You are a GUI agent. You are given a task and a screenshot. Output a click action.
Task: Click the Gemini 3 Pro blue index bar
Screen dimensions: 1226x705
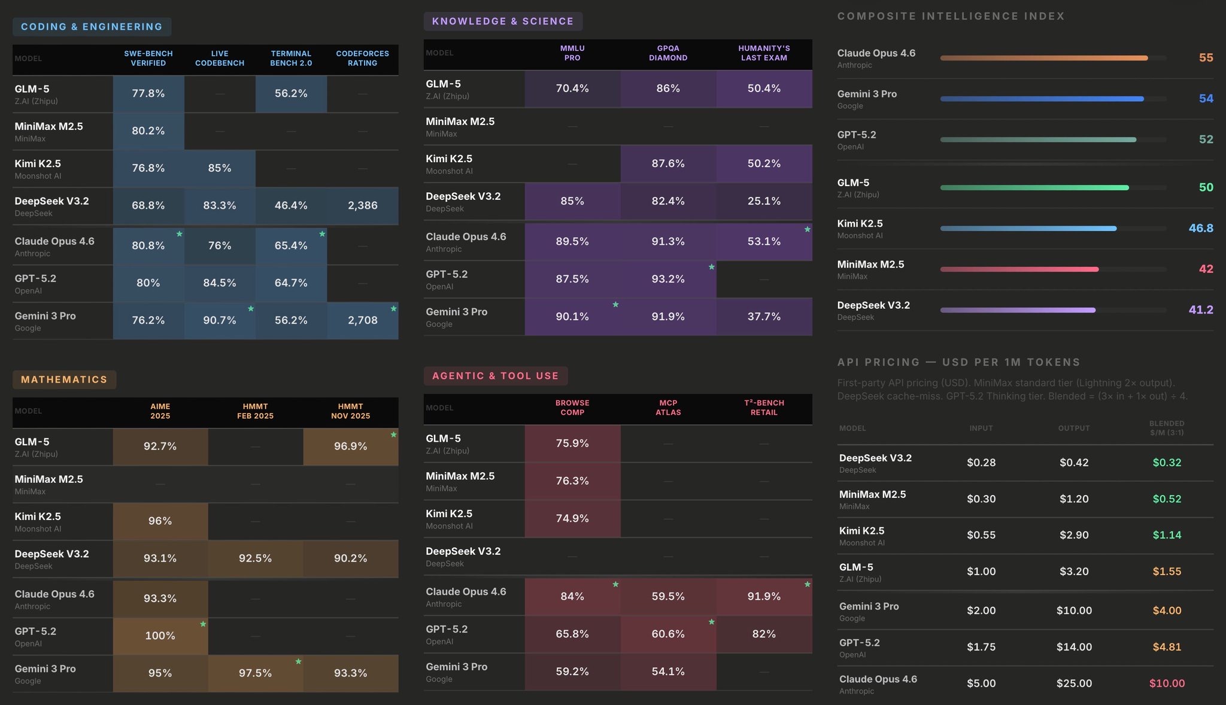(x=1042, y=99)
